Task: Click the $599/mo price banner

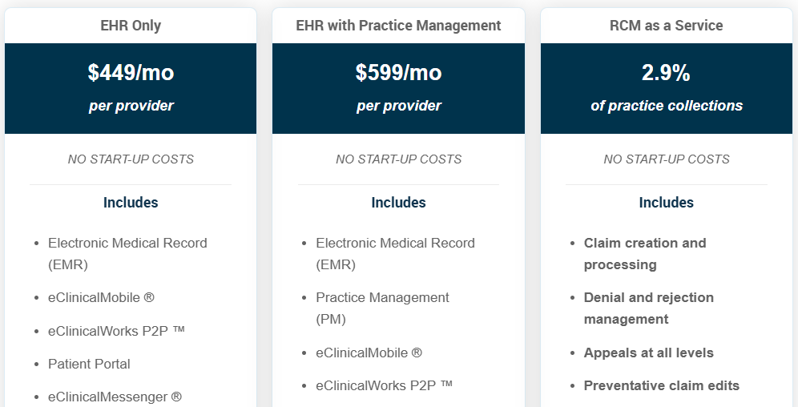Action: pos(398,88)
